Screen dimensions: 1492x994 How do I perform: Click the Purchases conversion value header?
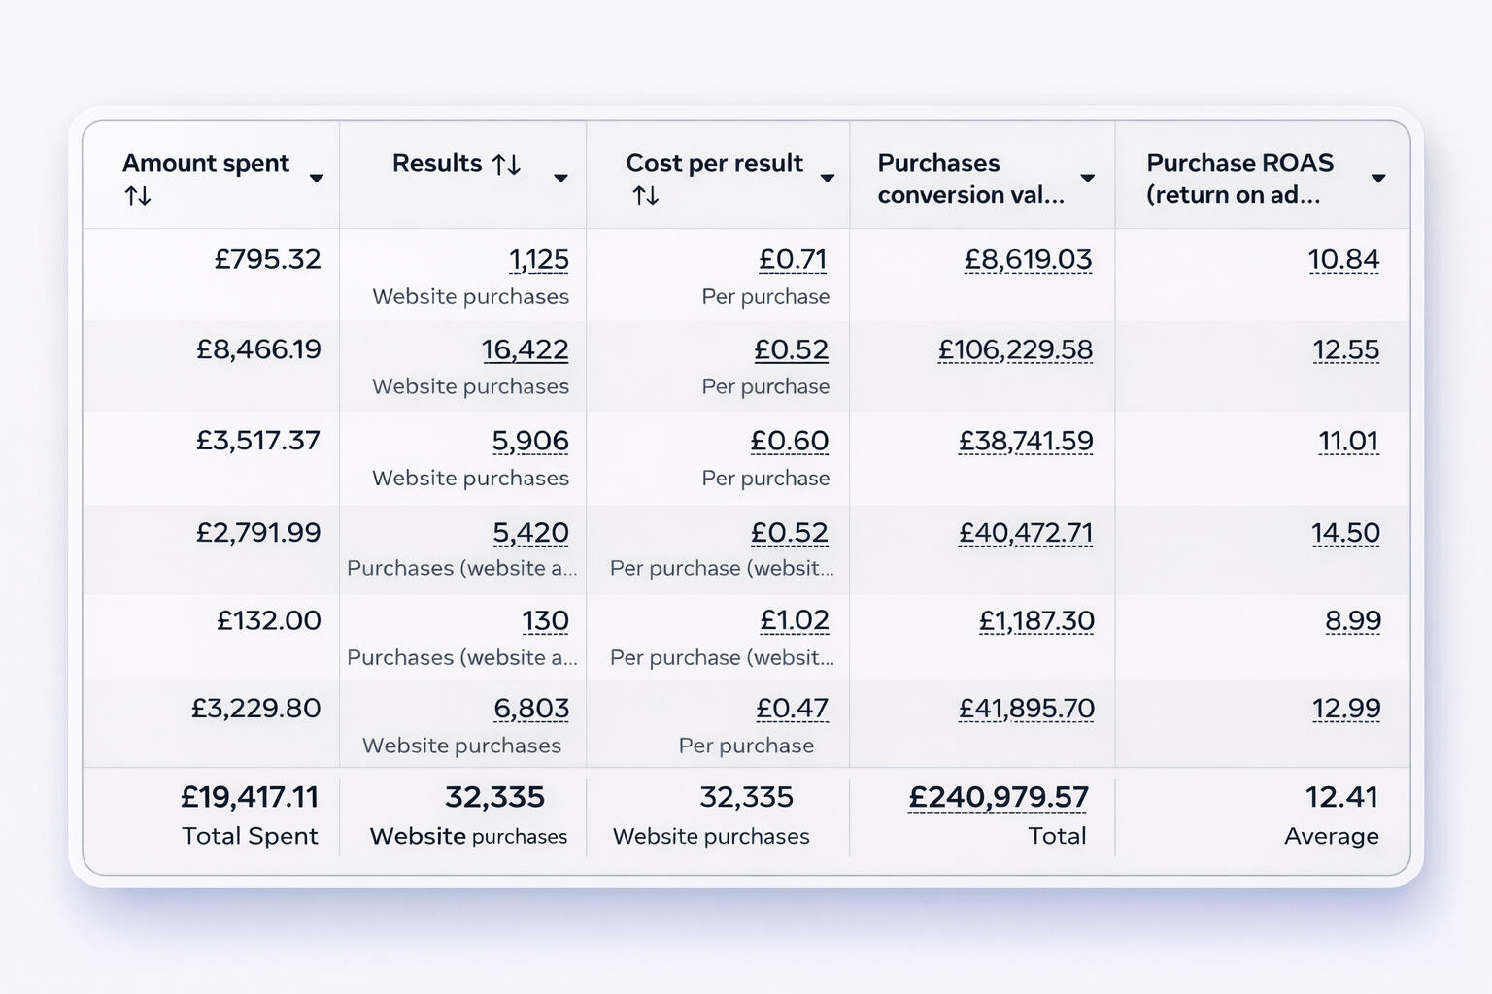[x=970, y=179]
